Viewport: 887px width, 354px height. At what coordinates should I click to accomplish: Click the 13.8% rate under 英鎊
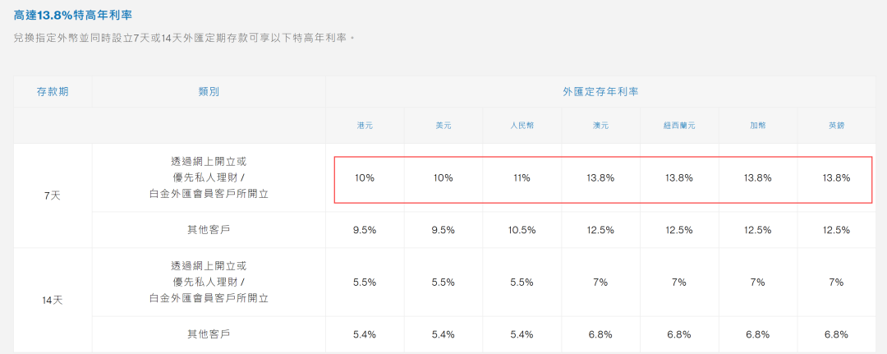836,178
